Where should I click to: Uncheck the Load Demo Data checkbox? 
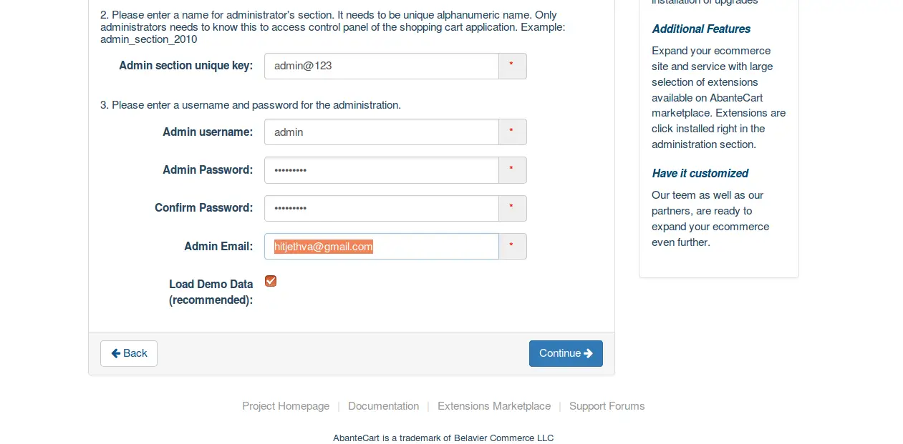coord(271,281)
